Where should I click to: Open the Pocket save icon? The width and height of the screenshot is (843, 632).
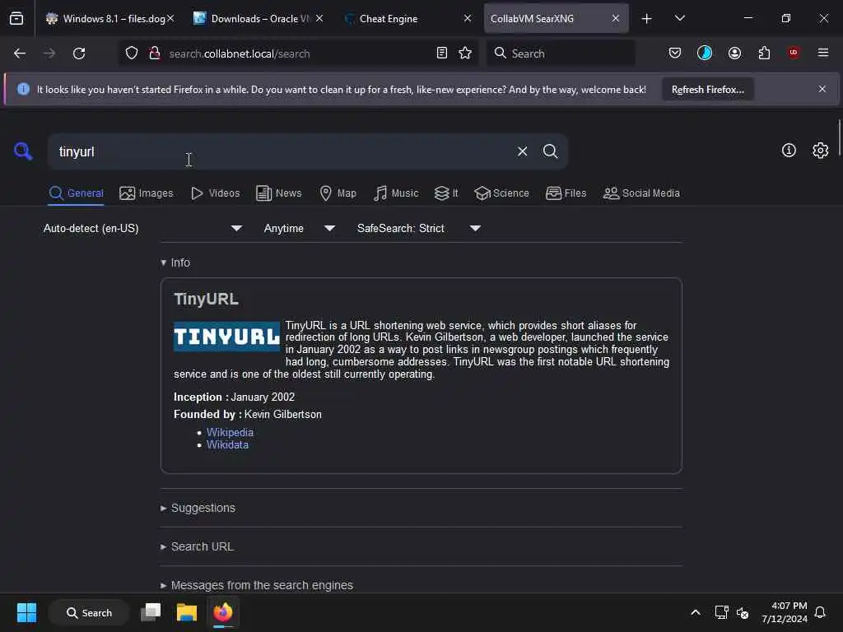[675, 53]
